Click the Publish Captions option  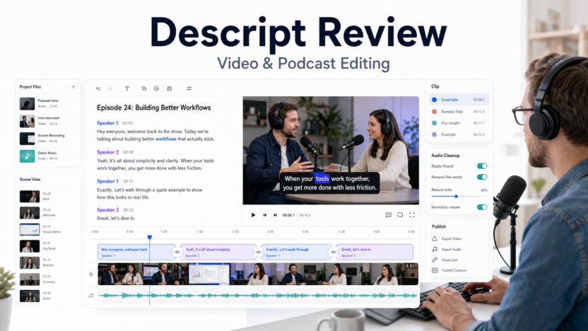(454, 270)
